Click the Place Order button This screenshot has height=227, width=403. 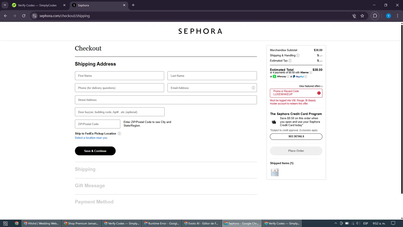click(x=296, y=151)
